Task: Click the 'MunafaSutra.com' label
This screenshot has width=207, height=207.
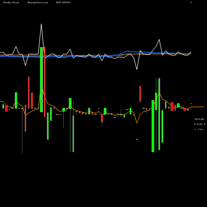Action: tap(38, 2)
